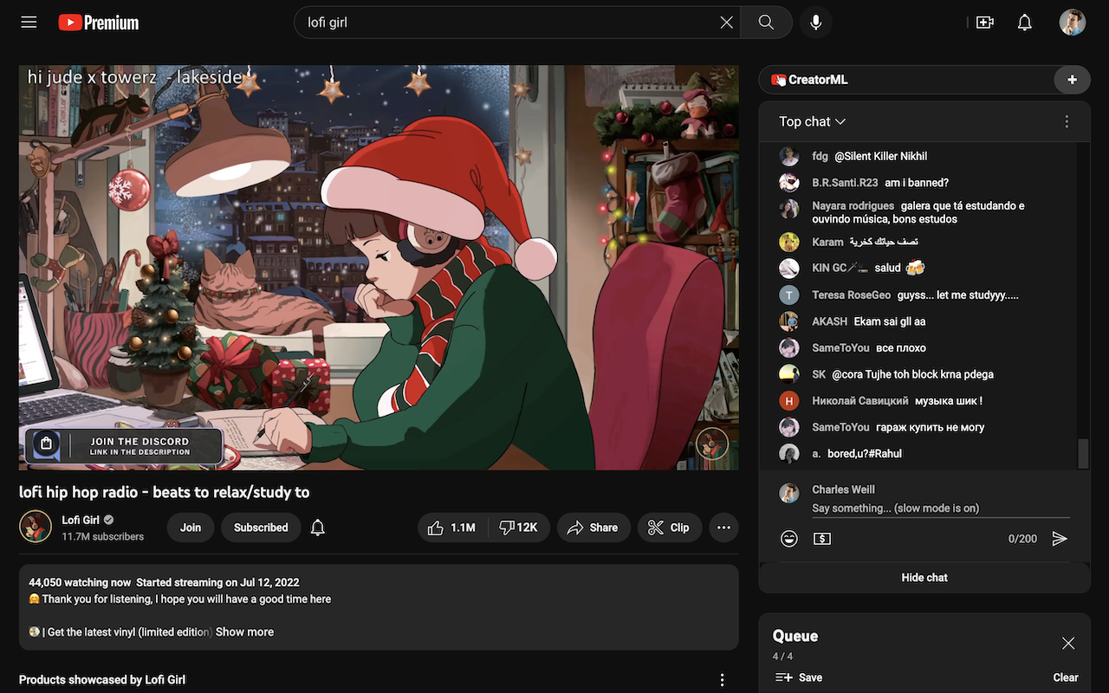
Task: Click the Queue heading
Action: tap(795, 636)
